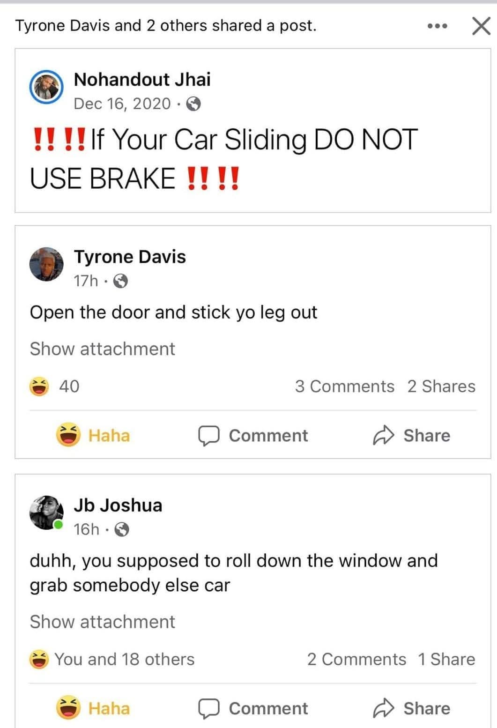Open Nohandout Jhai's profile picture
This screenshot has height=728, width=497.
tap(46, 88)
